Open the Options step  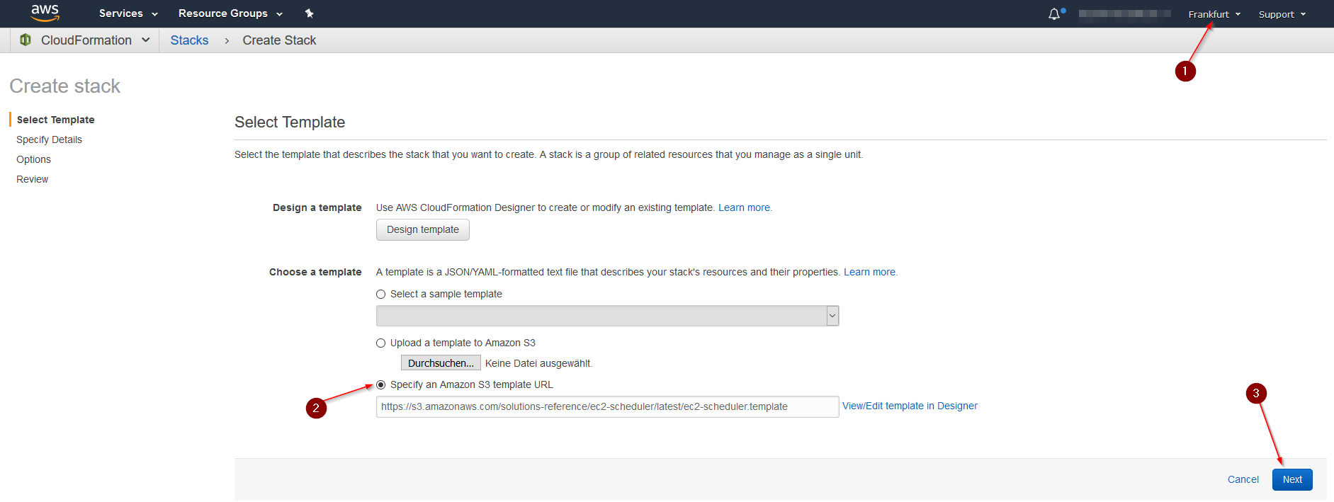tap(33, 159)
